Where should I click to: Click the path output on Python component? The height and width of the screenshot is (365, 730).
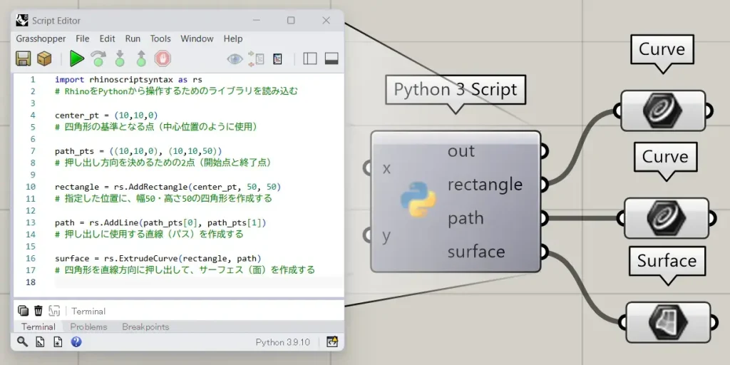tap(466, 218)
